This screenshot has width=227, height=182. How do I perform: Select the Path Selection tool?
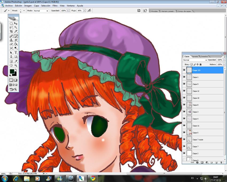coord(11,53)
